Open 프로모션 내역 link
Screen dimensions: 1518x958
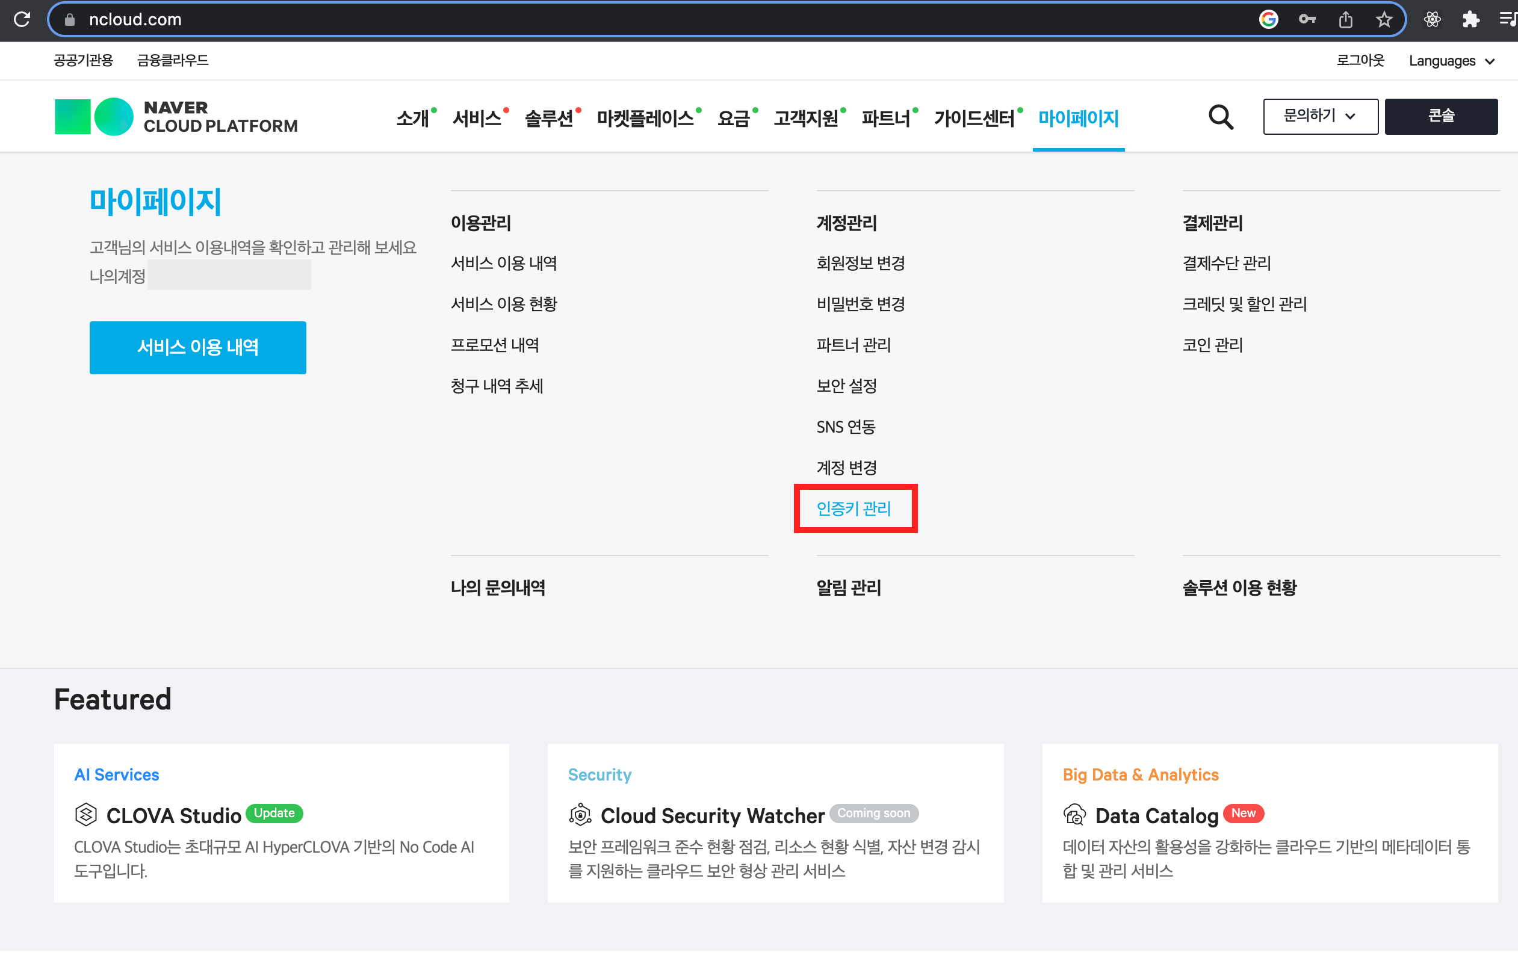(x=495, y=345)
